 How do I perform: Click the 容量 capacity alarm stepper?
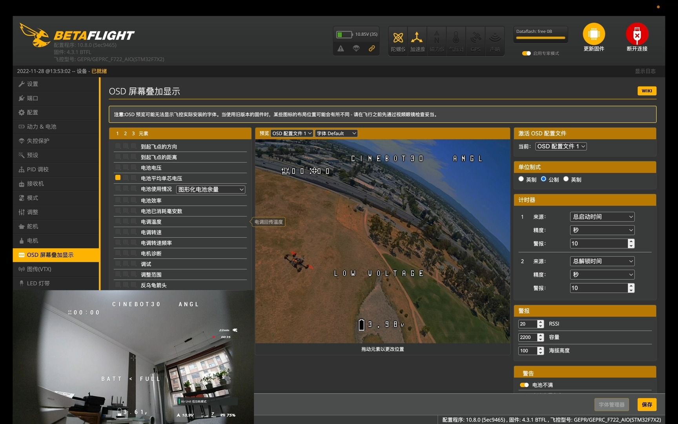541,337
